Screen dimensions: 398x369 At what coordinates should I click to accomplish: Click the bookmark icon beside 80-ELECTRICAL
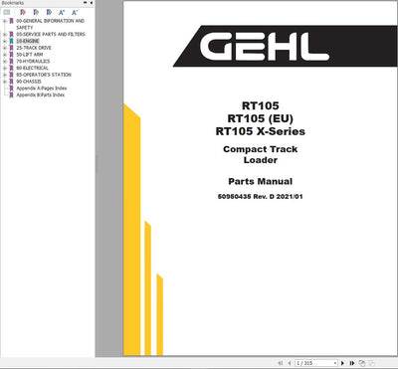(11, 68)
